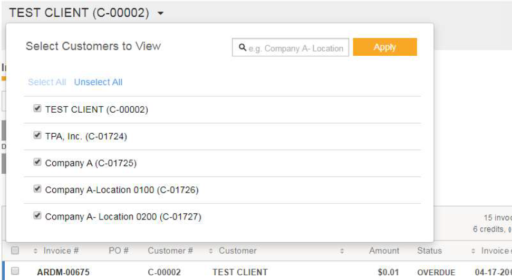Select checkbox for invoice ARDM-00675 row

pos(16,272)
